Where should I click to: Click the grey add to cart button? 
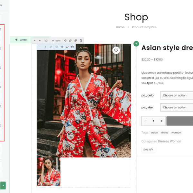180,121
